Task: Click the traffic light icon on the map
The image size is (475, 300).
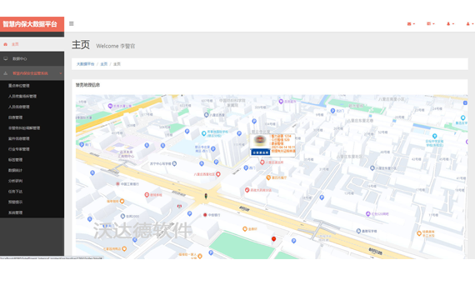Action: click(x=206, y=197)
